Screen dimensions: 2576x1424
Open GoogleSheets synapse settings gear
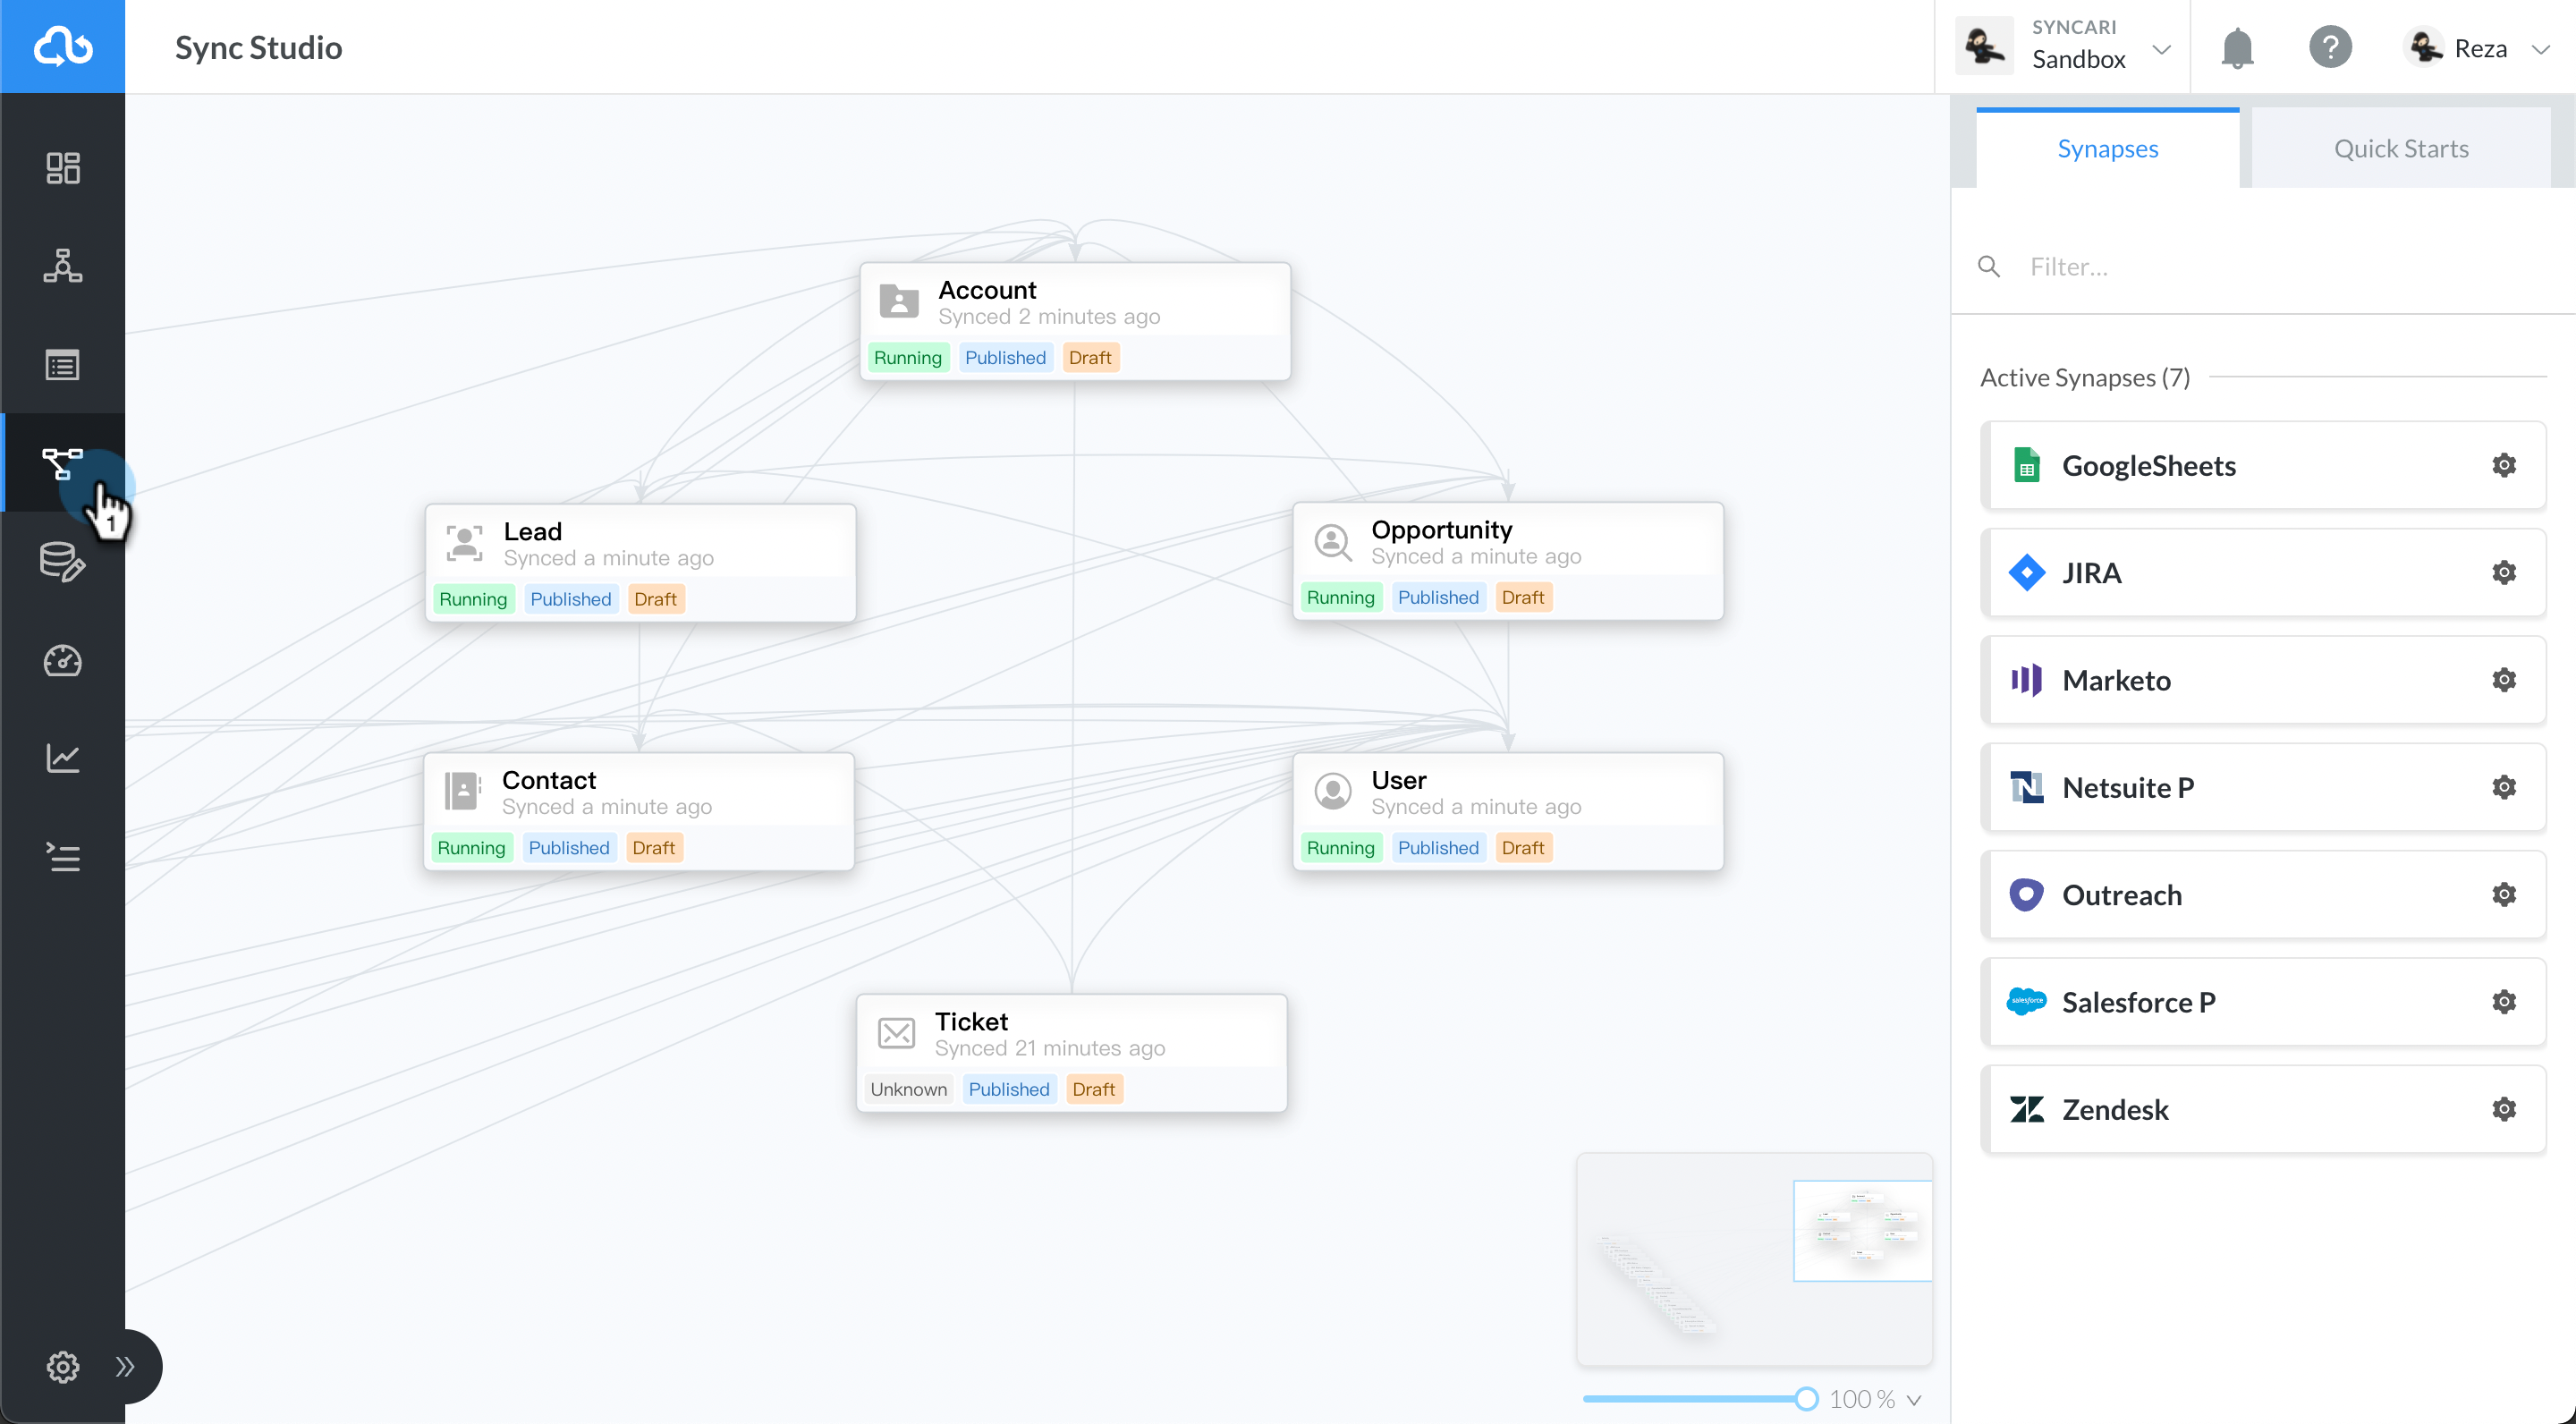click(x=2504, y=465)
